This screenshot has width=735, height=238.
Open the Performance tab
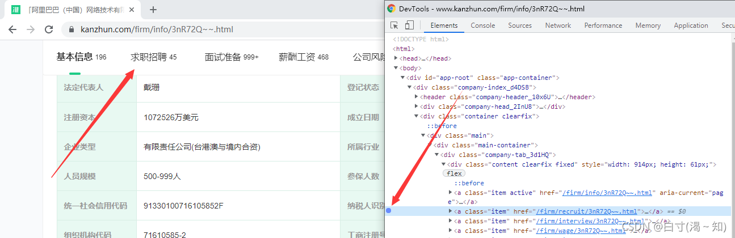tap(603, 25)
